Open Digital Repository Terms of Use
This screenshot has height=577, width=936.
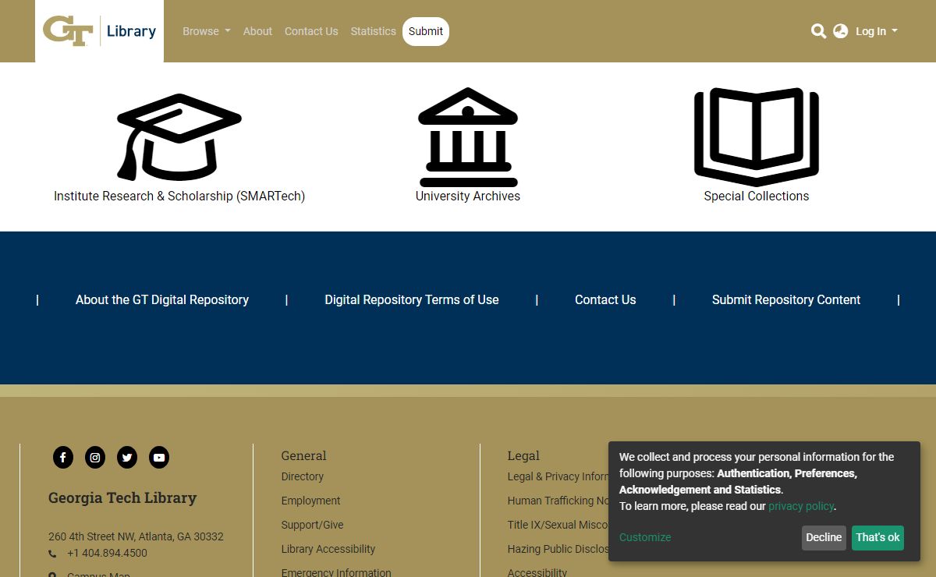coord(412,299)
